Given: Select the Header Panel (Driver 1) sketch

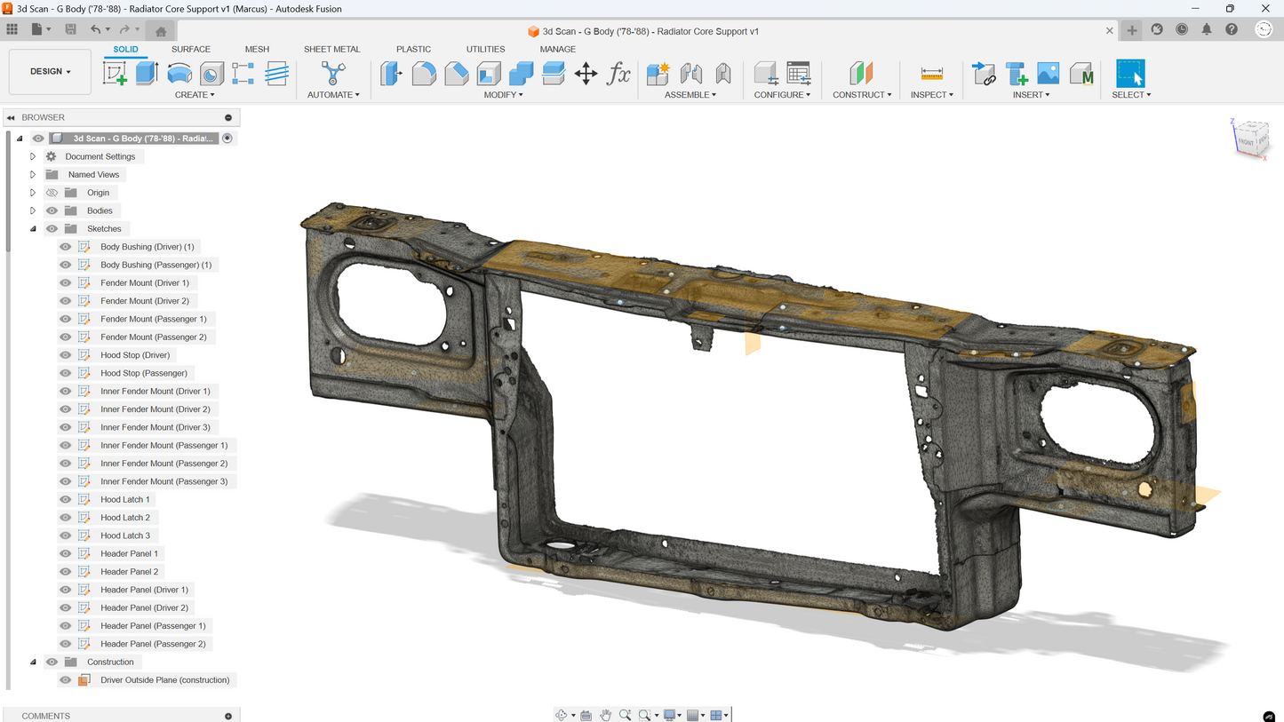Looking at the screenshot, I should pos(144,590).
